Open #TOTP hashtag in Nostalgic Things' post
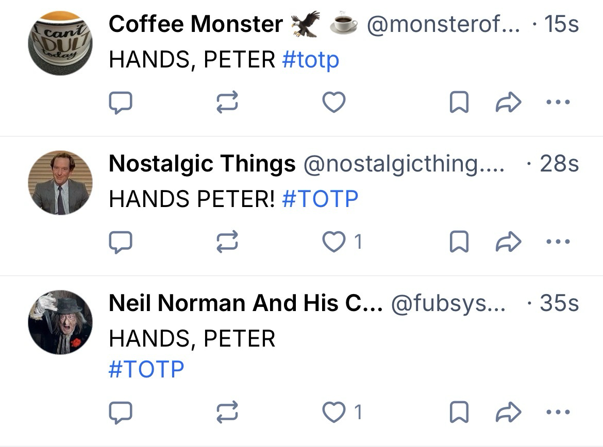603x447 pixels. pyautogui.click(x=320, y=199)
